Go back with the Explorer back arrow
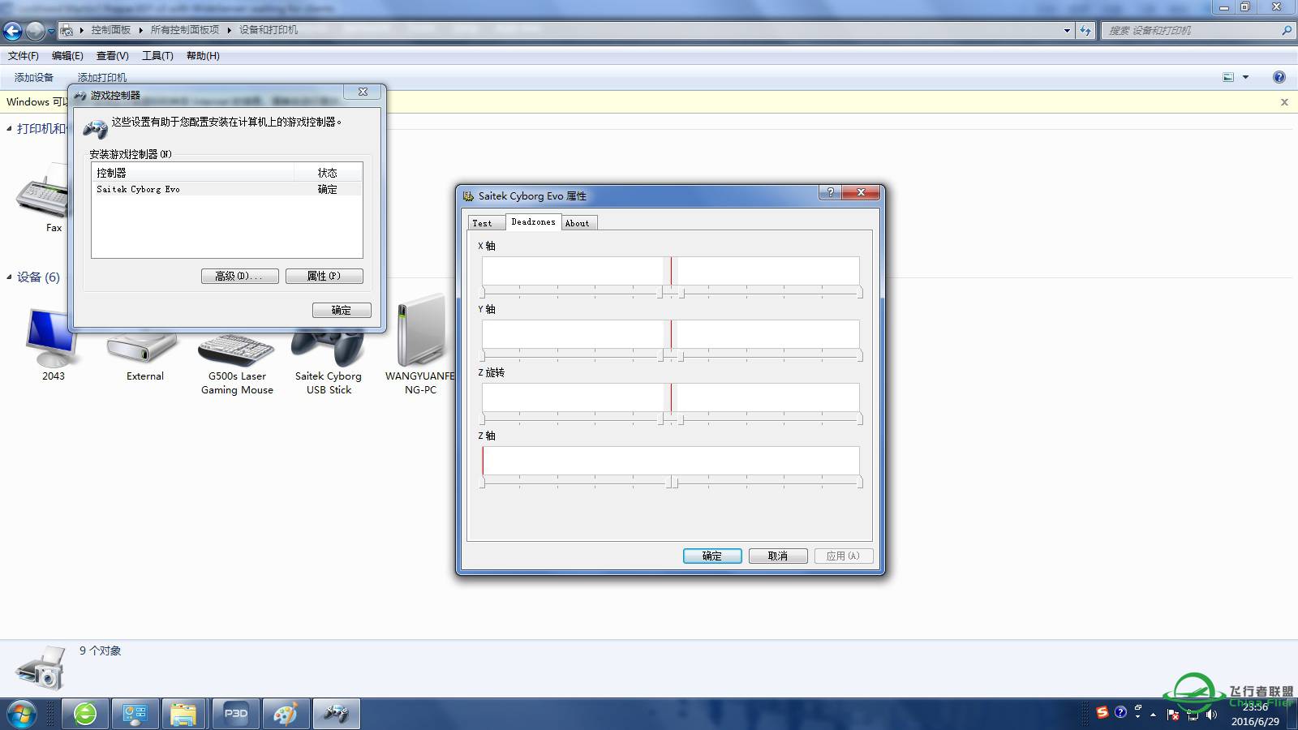Screen dimensions: 1298x730 click(12, 31)
